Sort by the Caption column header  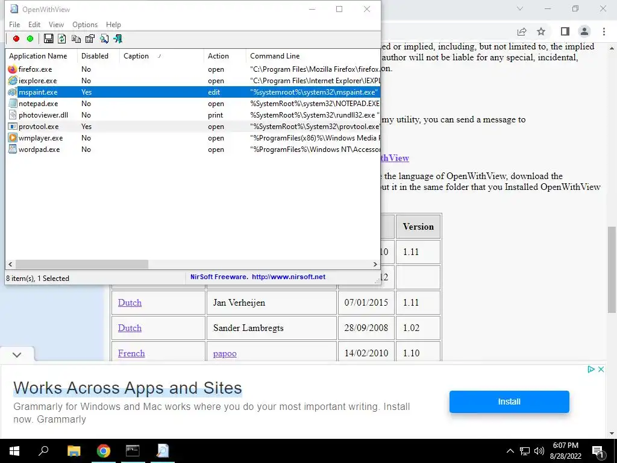tap(161, 56)
